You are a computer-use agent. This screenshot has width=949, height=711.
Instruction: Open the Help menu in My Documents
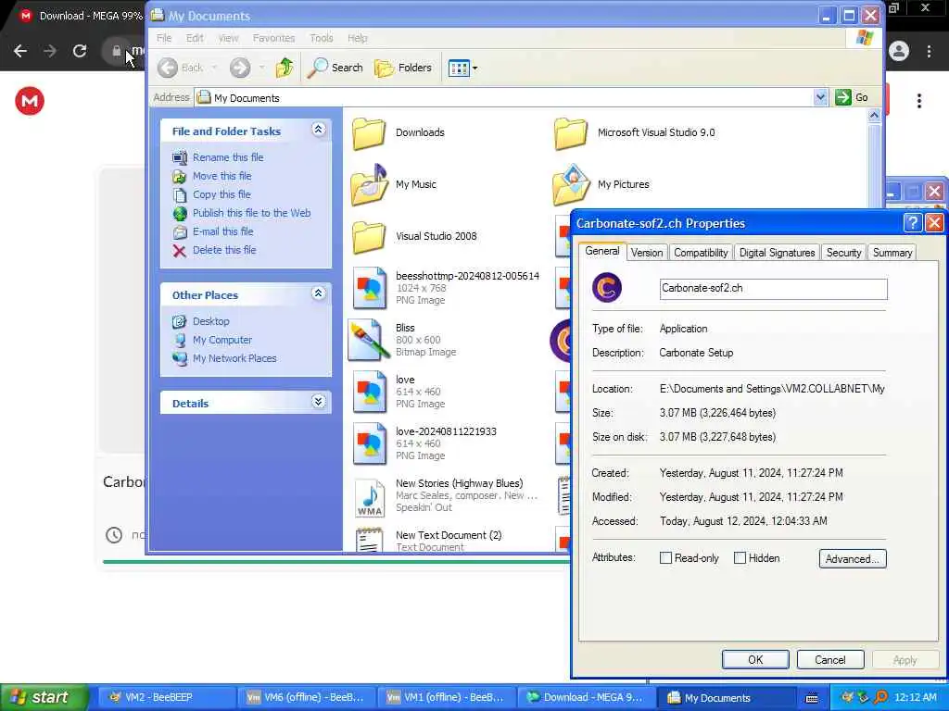357,38
